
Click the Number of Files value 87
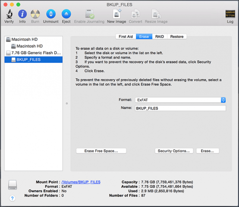point(143,195)
